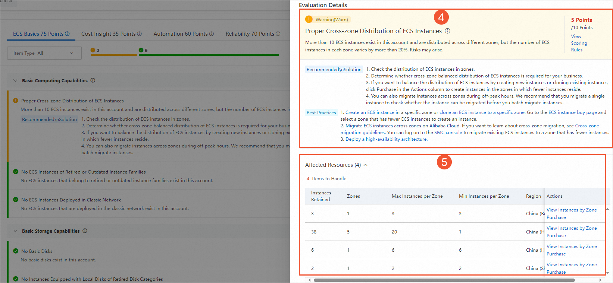Click the Instances Retained column header
Screen dimensions: 613x283
(321, 196)
